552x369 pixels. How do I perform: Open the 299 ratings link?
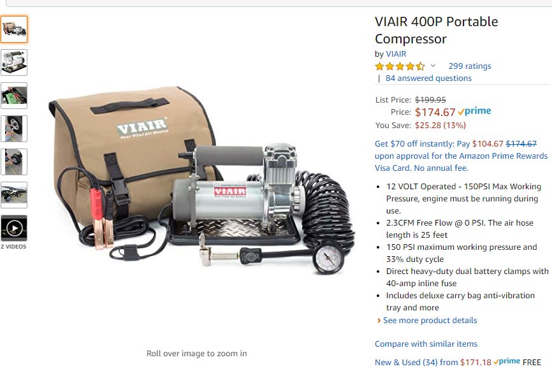[x=470, y=66]
